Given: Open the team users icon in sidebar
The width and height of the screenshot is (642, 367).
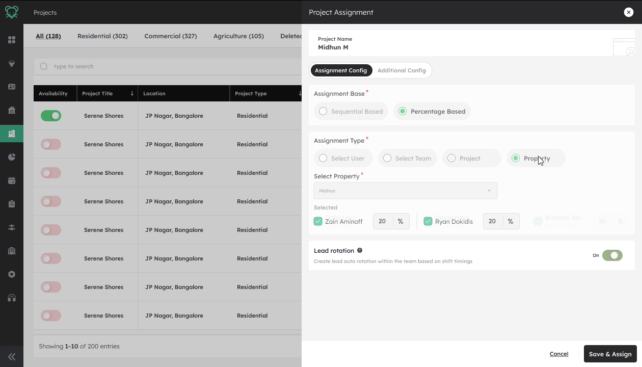Looking at the screenshot, I should 12,227.
